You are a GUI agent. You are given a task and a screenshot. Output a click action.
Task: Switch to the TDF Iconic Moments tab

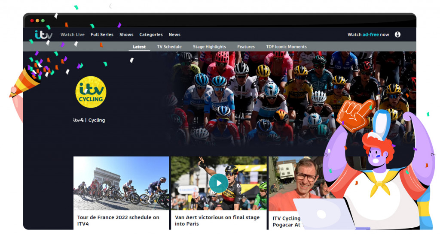pos(286,47)
